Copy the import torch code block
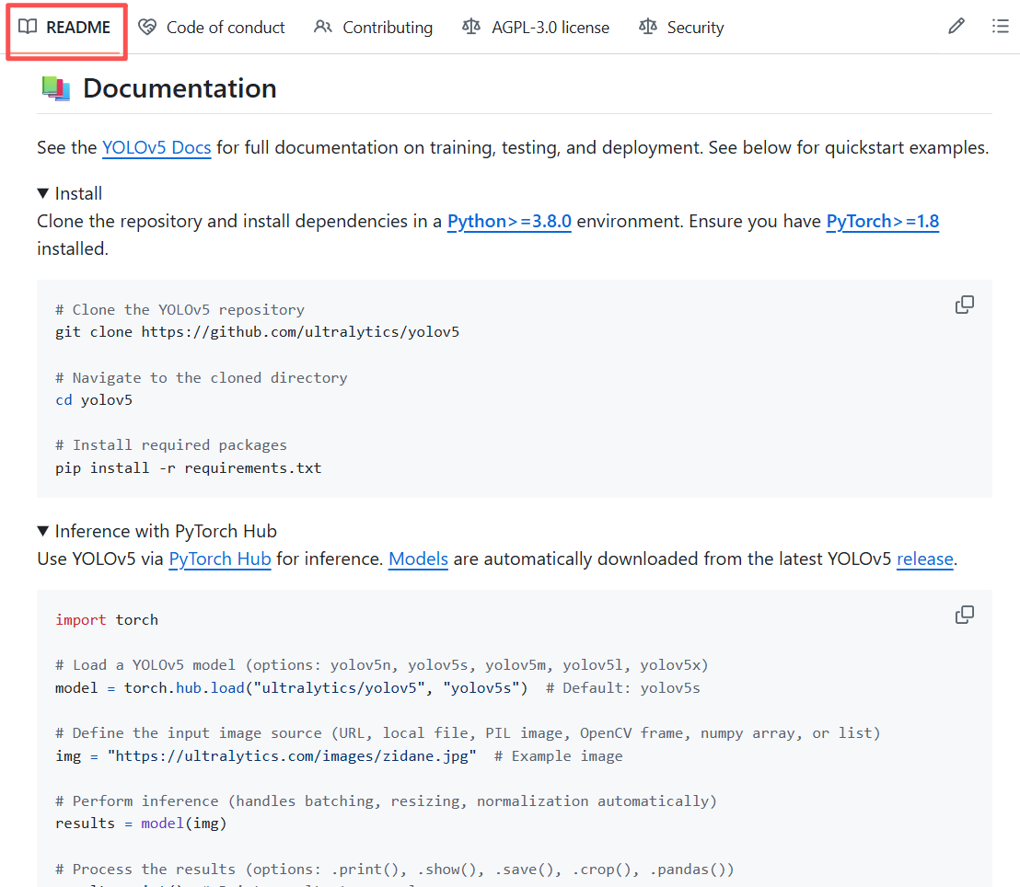Image resolution: width=1020 pixels, height=887 pixels. click(x=965, y=615)
